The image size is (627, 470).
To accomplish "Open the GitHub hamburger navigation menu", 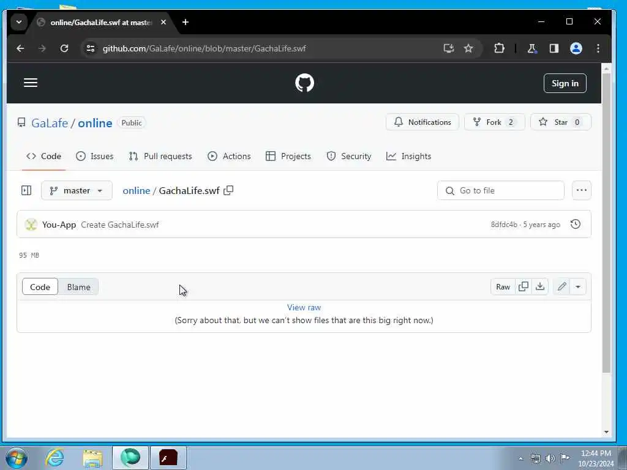I will (x=31, y=83).
